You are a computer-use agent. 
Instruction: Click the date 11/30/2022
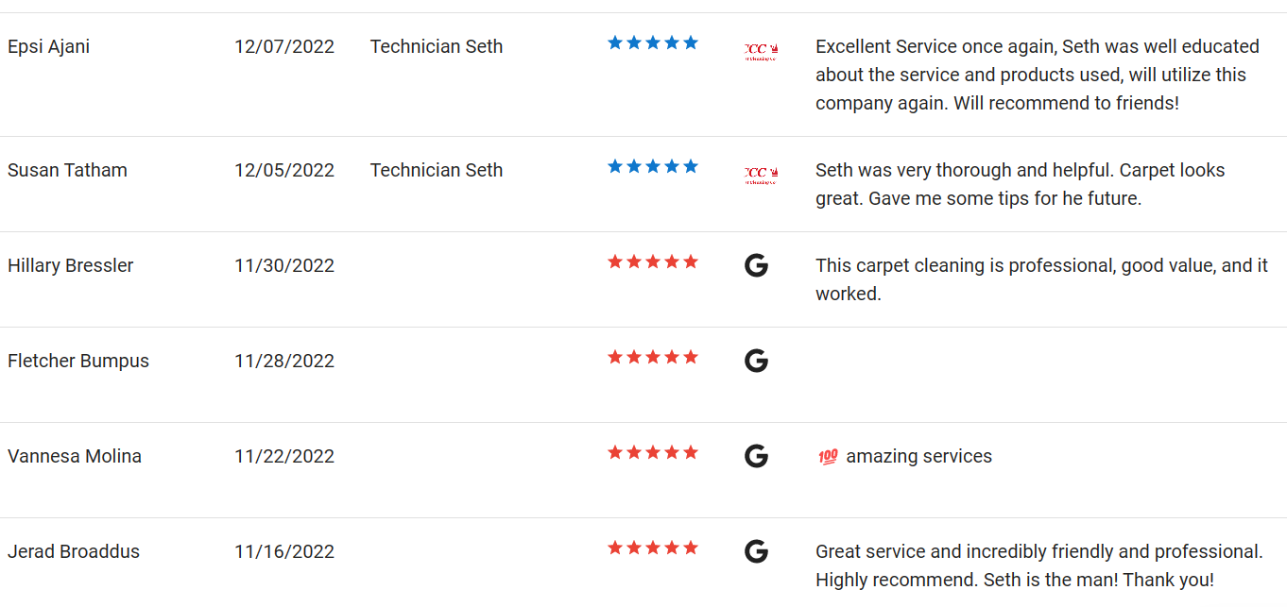pos(284,265)
